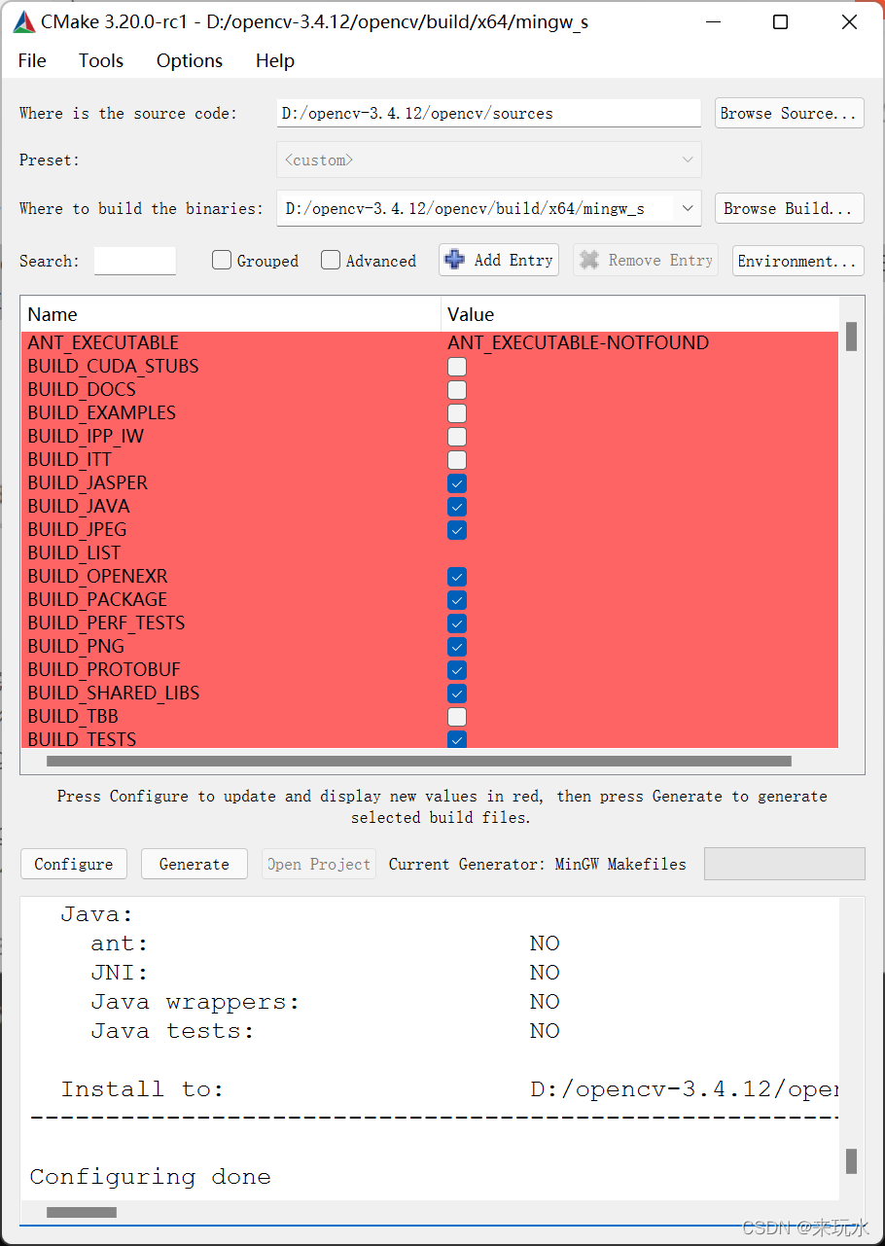Click the 'Java wrappers:' log line
Image resolution: width=885 pixels, height=1246 pixels.
click(x=195, y=1002)
